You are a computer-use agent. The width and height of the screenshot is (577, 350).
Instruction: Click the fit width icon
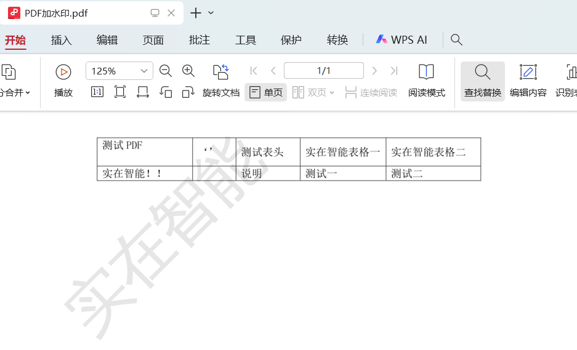[143, 92]
